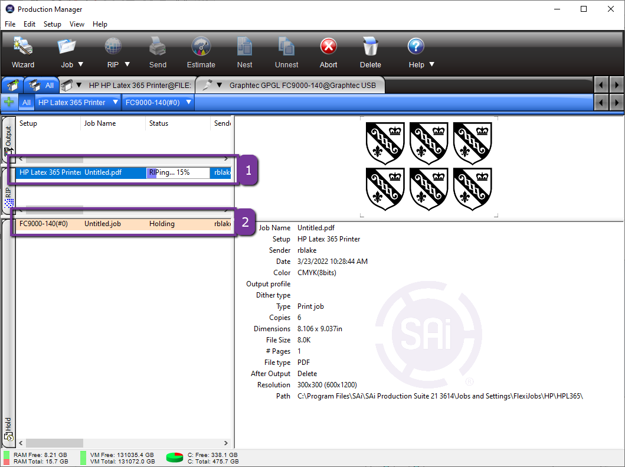Click the green plus add setup icon
625x467 pixels.
tap(9, 102)
